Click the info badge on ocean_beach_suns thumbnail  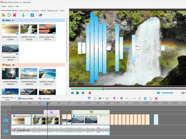tap(17, 34)
